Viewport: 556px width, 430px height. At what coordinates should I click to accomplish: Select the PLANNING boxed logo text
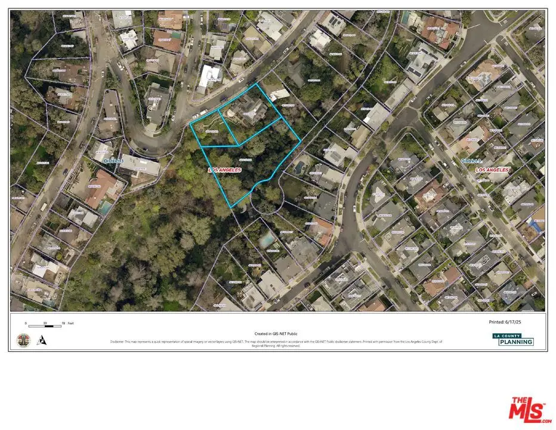516,342
